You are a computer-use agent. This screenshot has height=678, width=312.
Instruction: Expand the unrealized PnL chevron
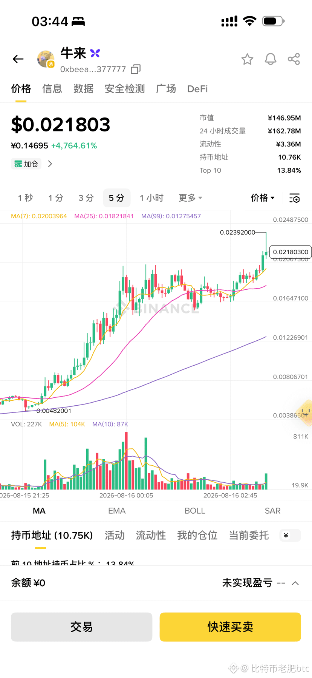(295, 583)
